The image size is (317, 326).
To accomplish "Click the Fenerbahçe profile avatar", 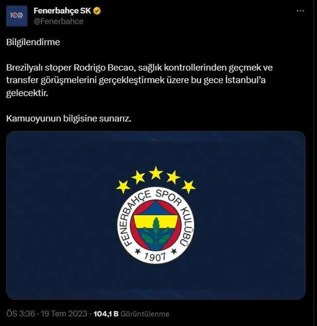I will click(x=16, y=16).
